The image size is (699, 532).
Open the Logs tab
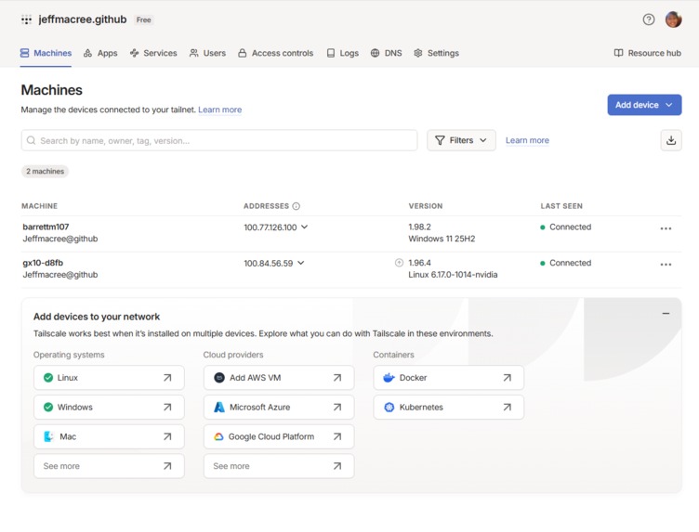tap(342, 53)
